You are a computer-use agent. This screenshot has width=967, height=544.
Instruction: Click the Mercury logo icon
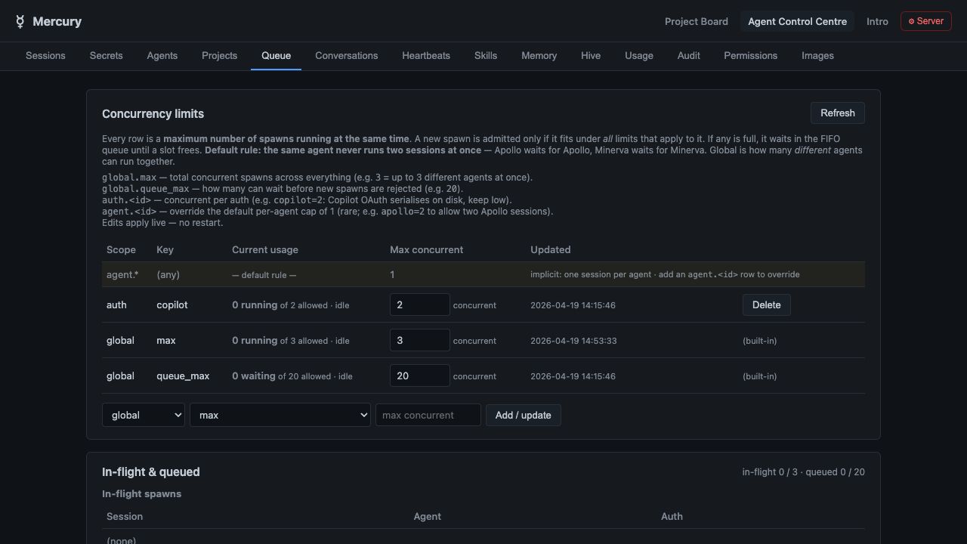click(x=20, y=22)
